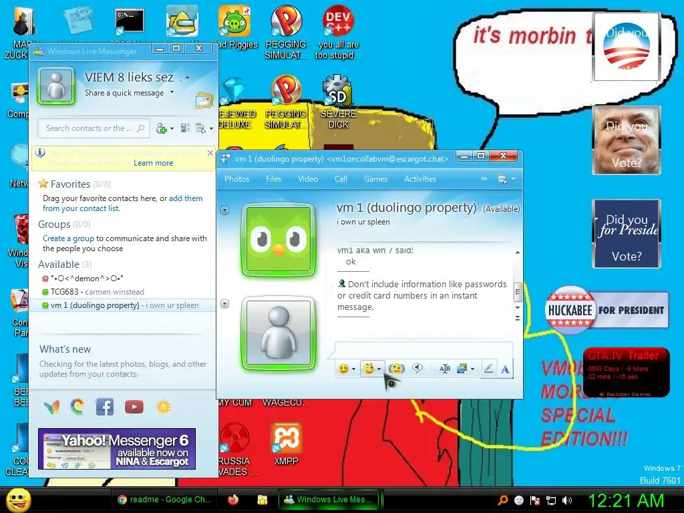Open the Games menu in chat
Image resolution: width=684 pixels, height=513 pixels.
(375, 179)
